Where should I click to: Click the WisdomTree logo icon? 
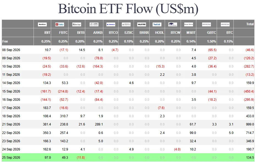pyautogui.click(x=173, y=24)
